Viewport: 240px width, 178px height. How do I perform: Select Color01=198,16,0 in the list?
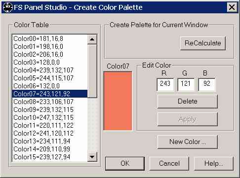[x=50, y=46]
